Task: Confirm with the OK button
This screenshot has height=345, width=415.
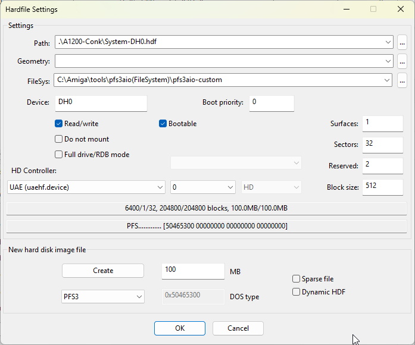Action: 180,328
